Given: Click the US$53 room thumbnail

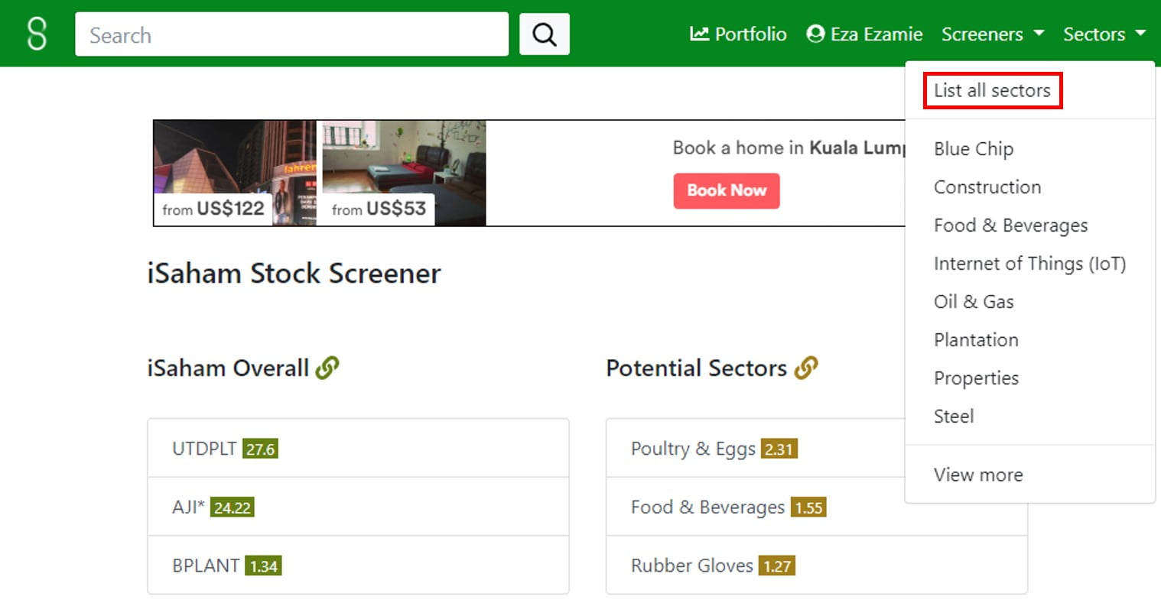Looking at the screenshot, I should pyautogui.click(x=404, y=173).
